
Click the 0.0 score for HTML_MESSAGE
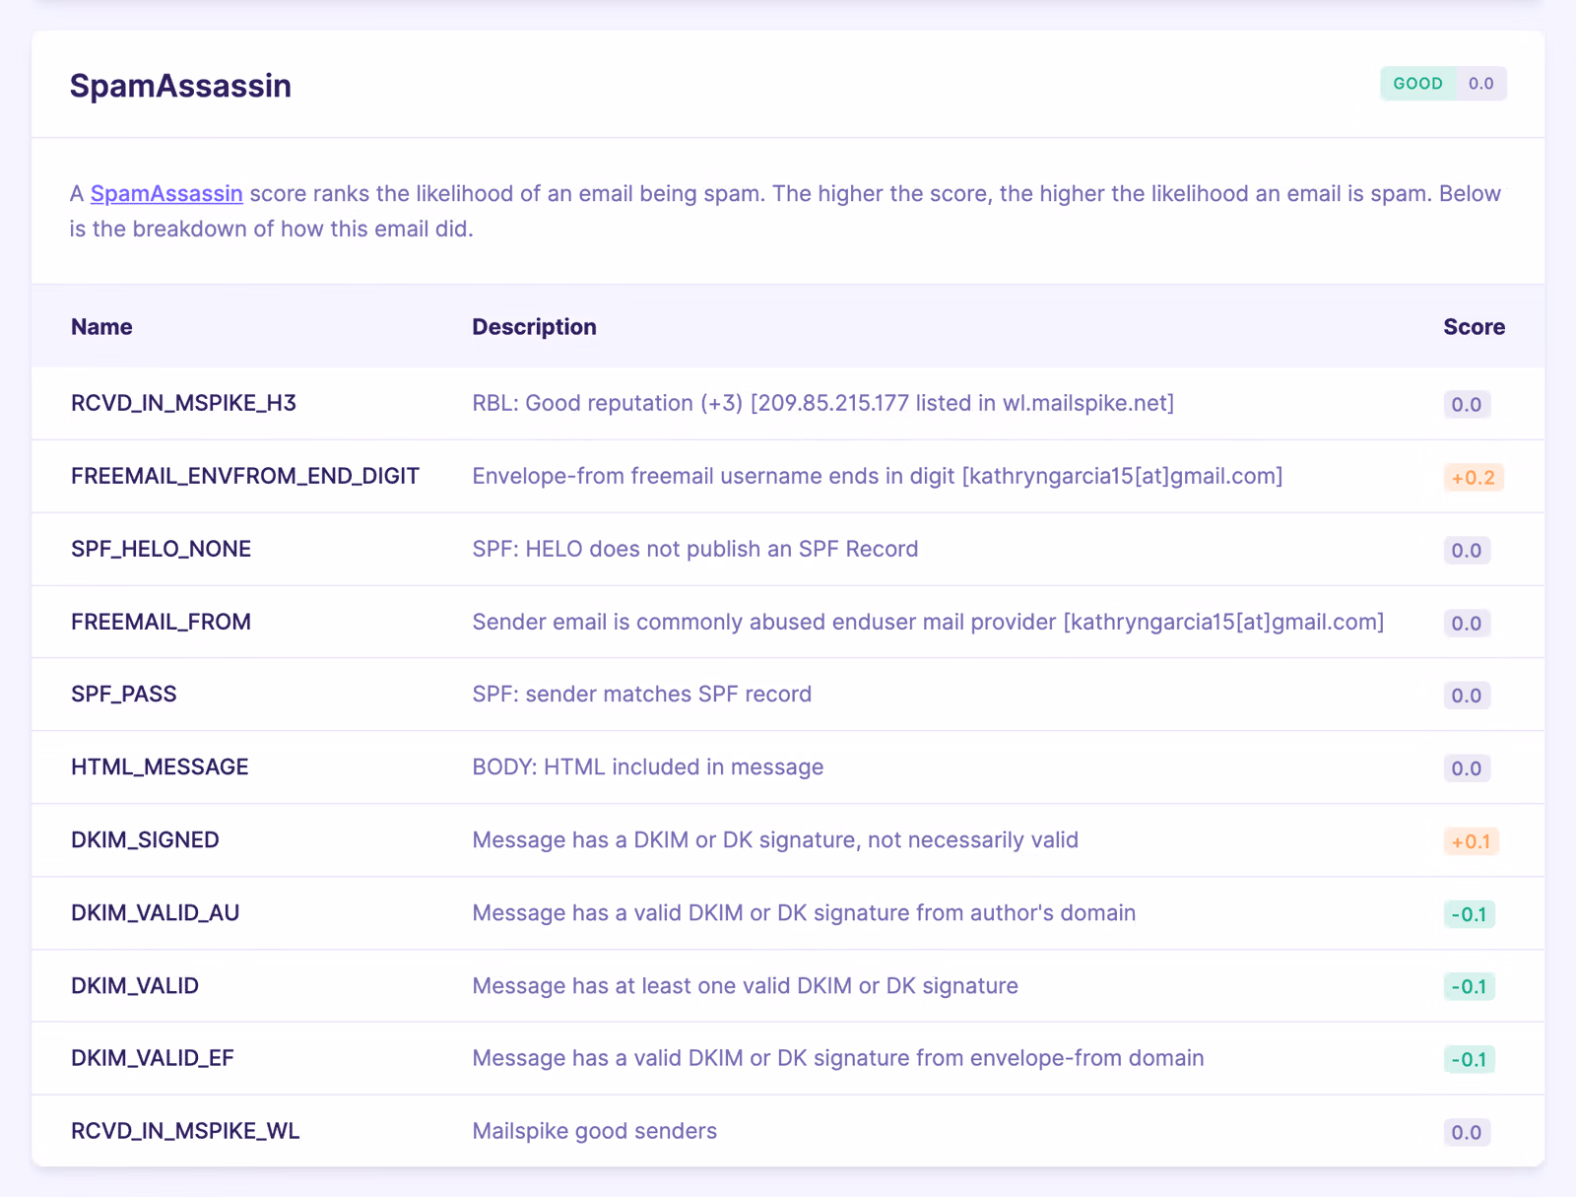(x=1467, y=768)
